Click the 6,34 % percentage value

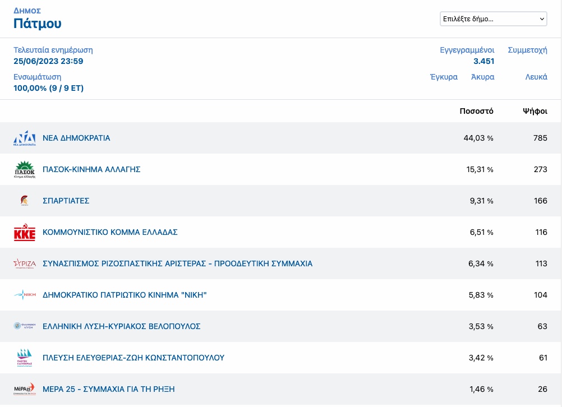[481, 263]
